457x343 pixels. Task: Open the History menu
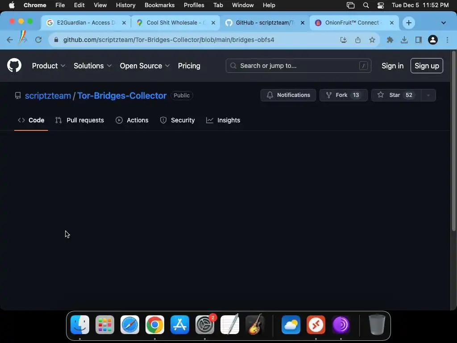pyautogui.click(x=125, y=5)
